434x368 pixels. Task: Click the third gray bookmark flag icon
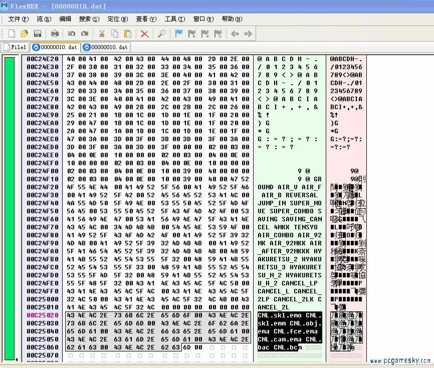pyautogui.click(x=218, y=34)
